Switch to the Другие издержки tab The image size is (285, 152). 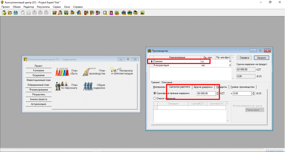(203, 87)
